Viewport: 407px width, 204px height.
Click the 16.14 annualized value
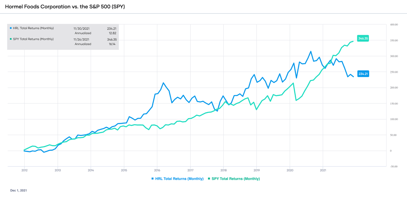coord(113,44)
